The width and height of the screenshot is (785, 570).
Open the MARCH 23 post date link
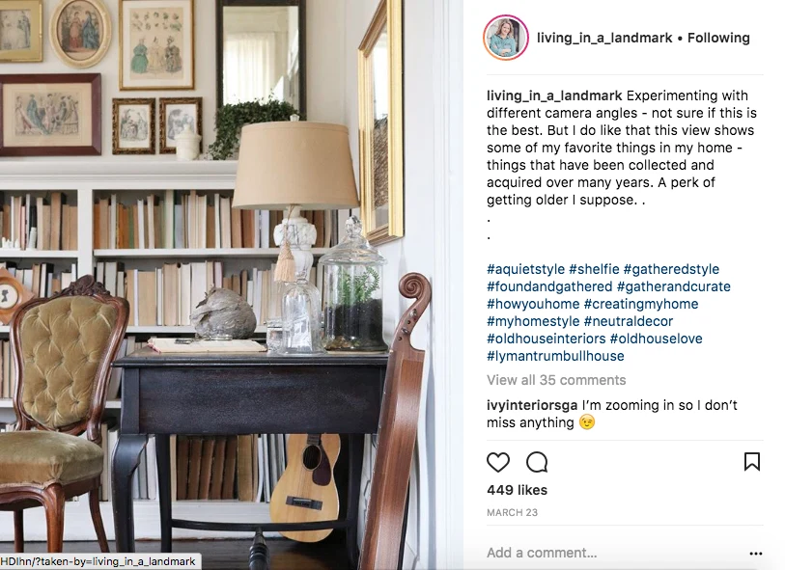click(512, 512)
